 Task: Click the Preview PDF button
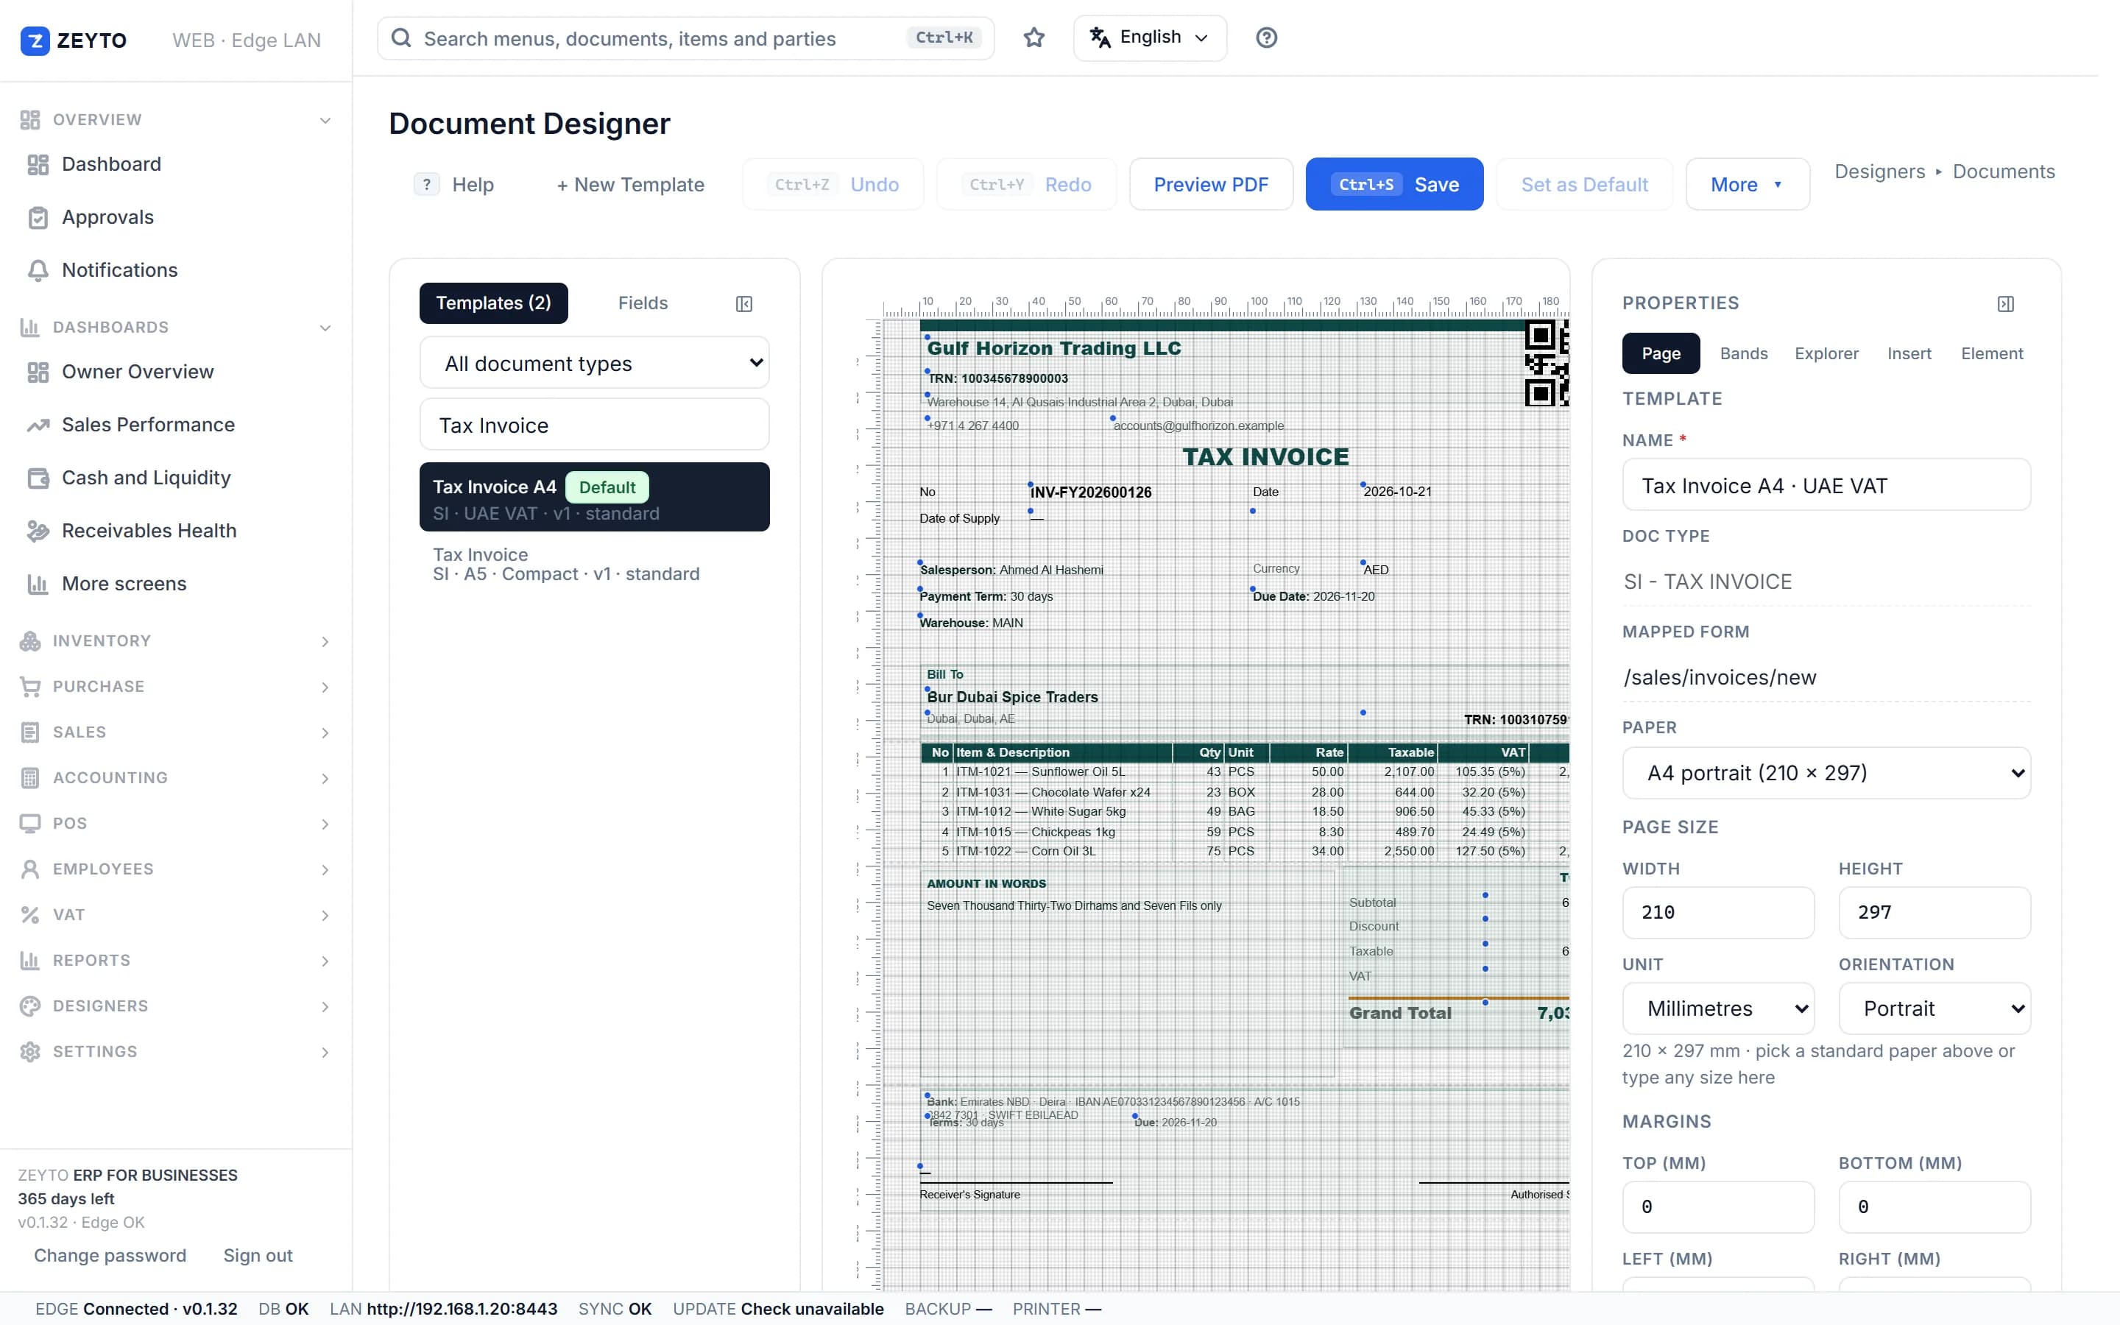click(1211, 184)
